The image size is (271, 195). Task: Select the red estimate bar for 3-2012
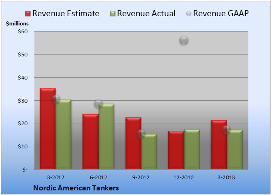pos(48,128)
